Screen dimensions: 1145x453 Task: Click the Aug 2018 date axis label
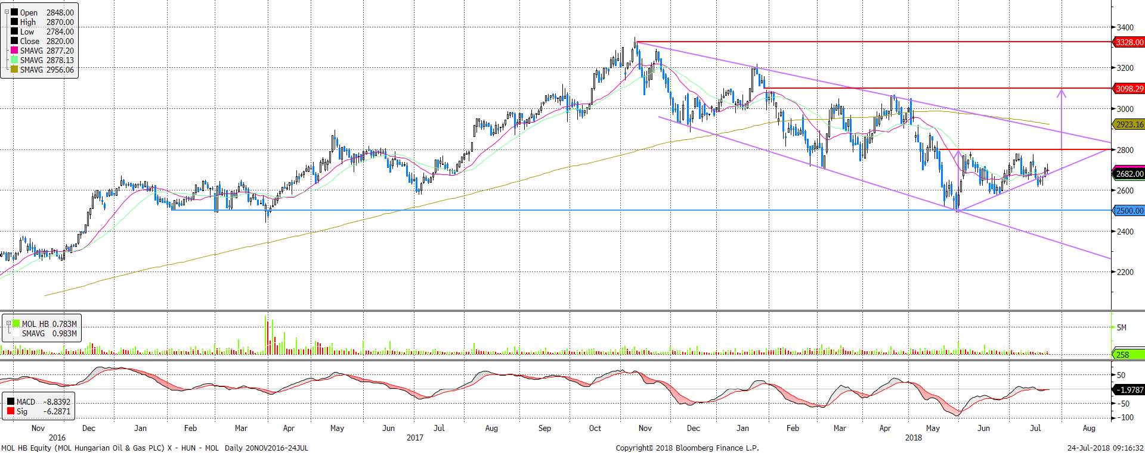1089,428
